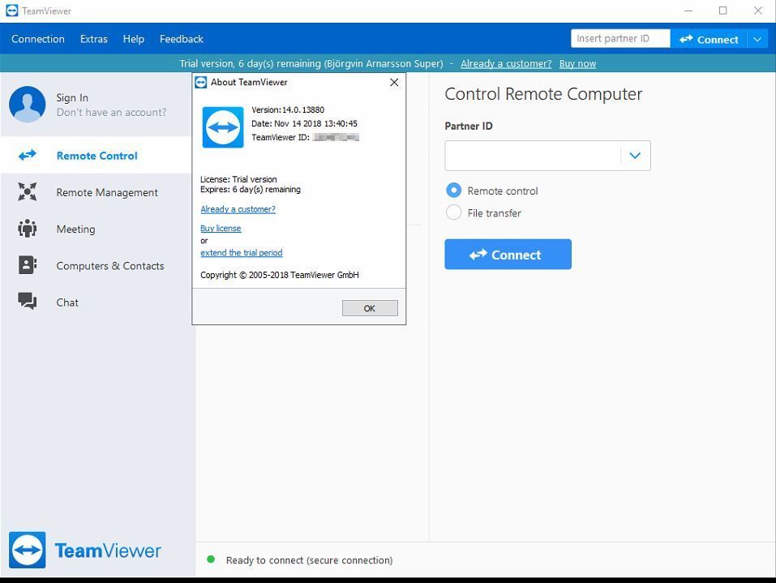This screenshot has height=583, width=776.
Task: Click the large TeamViewer logo in About dialog
Action: point(223,127)
